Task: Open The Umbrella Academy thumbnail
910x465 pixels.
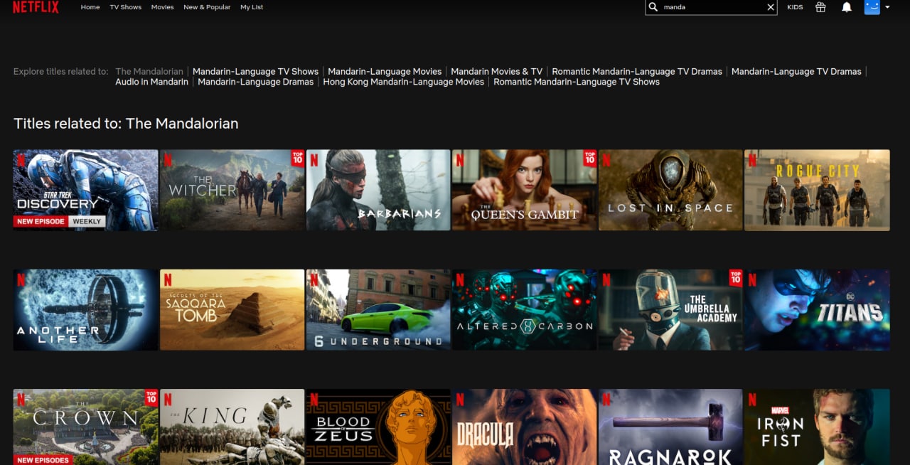Action: (671, 309)
